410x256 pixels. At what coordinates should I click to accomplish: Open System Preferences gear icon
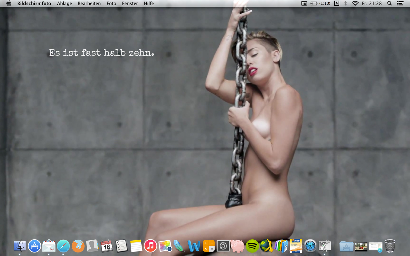click(223, 246)
